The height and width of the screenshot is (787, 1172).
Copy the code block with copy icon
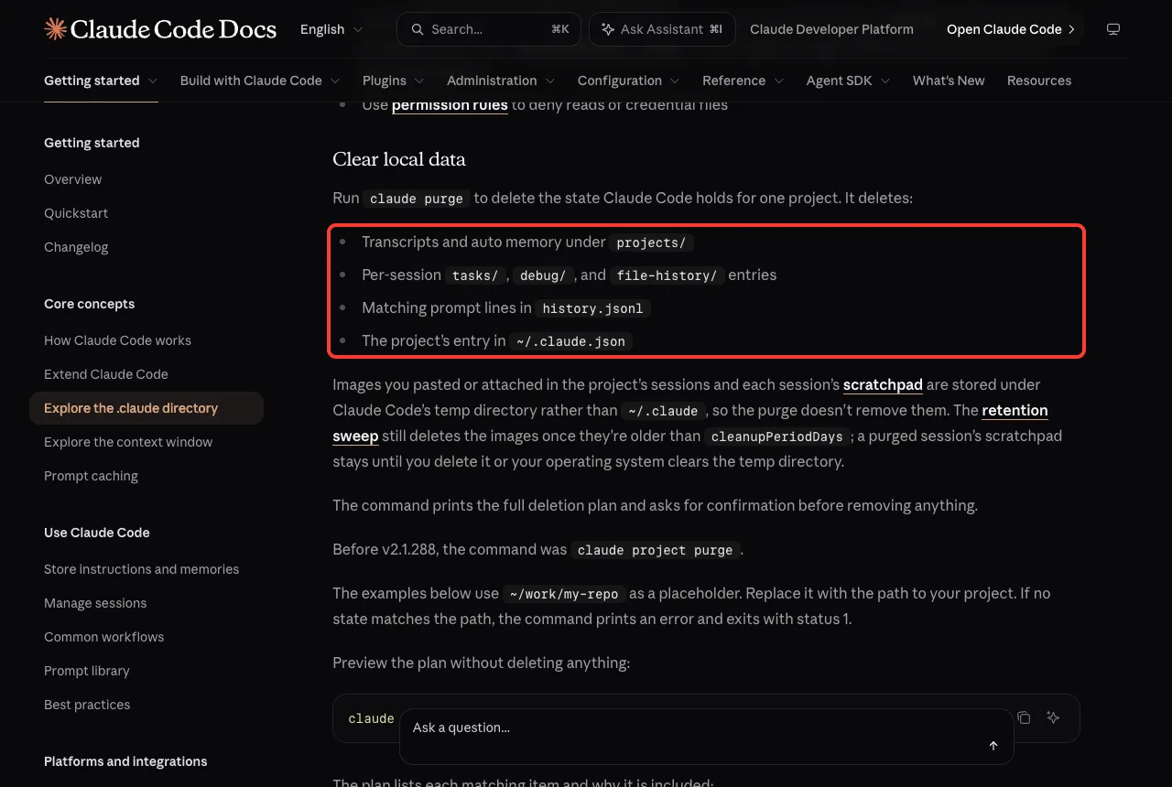click(x=1024, y=718)
